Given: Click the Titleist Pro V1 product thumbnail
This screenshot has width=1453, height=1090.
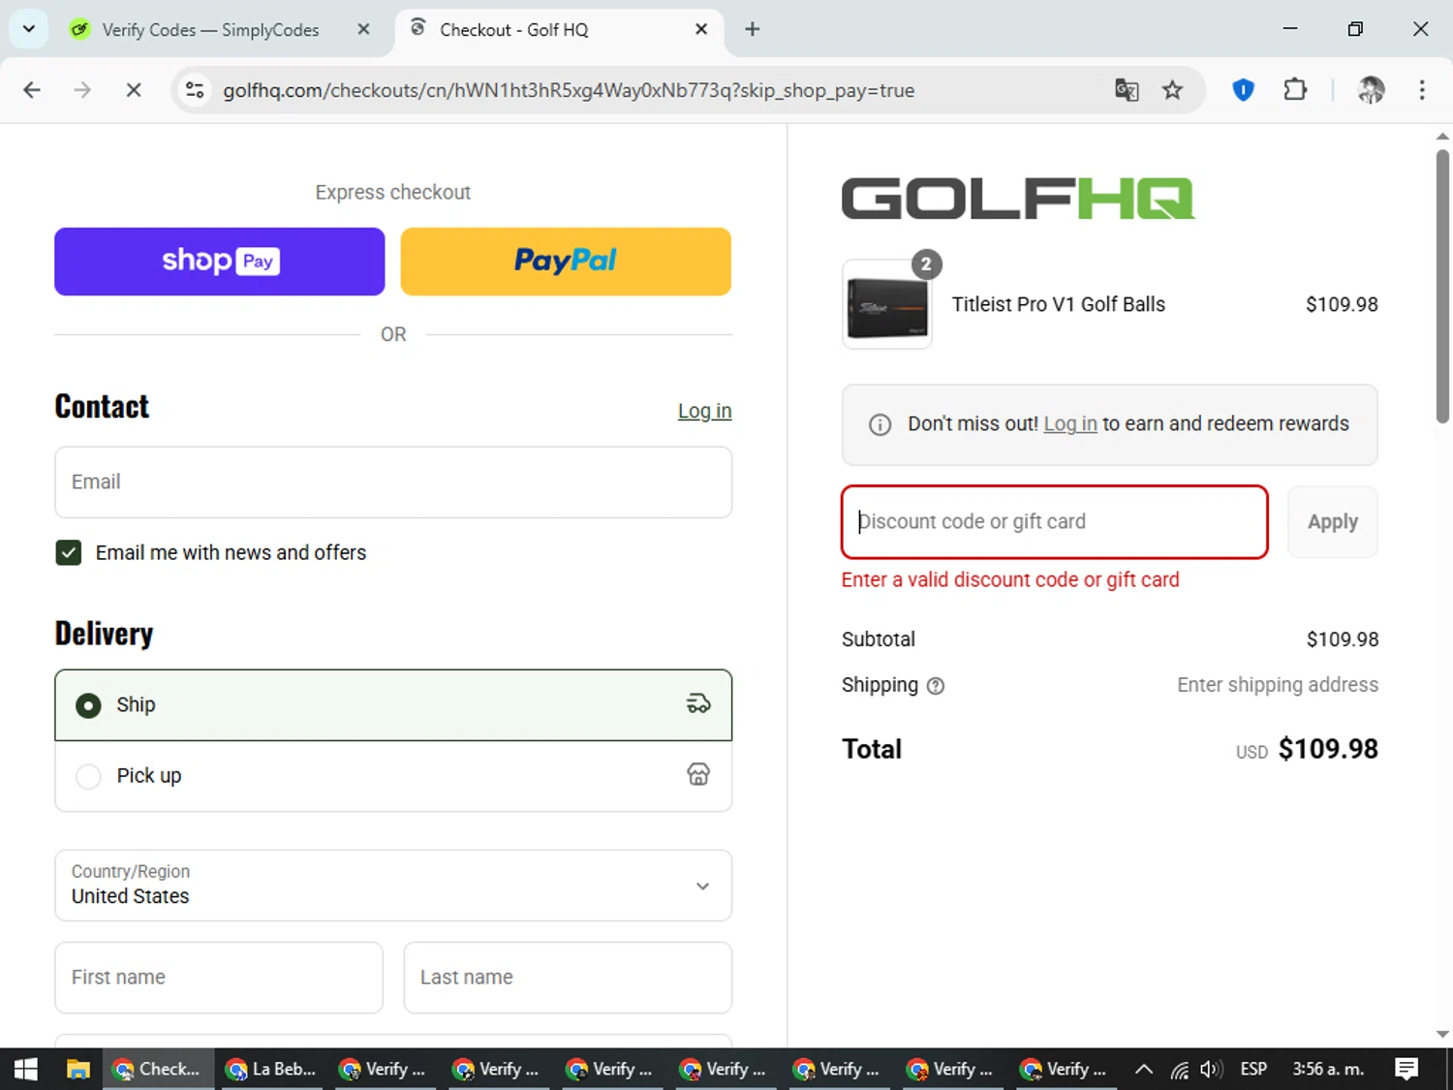Looking at the screenshot, I should 887,306.
